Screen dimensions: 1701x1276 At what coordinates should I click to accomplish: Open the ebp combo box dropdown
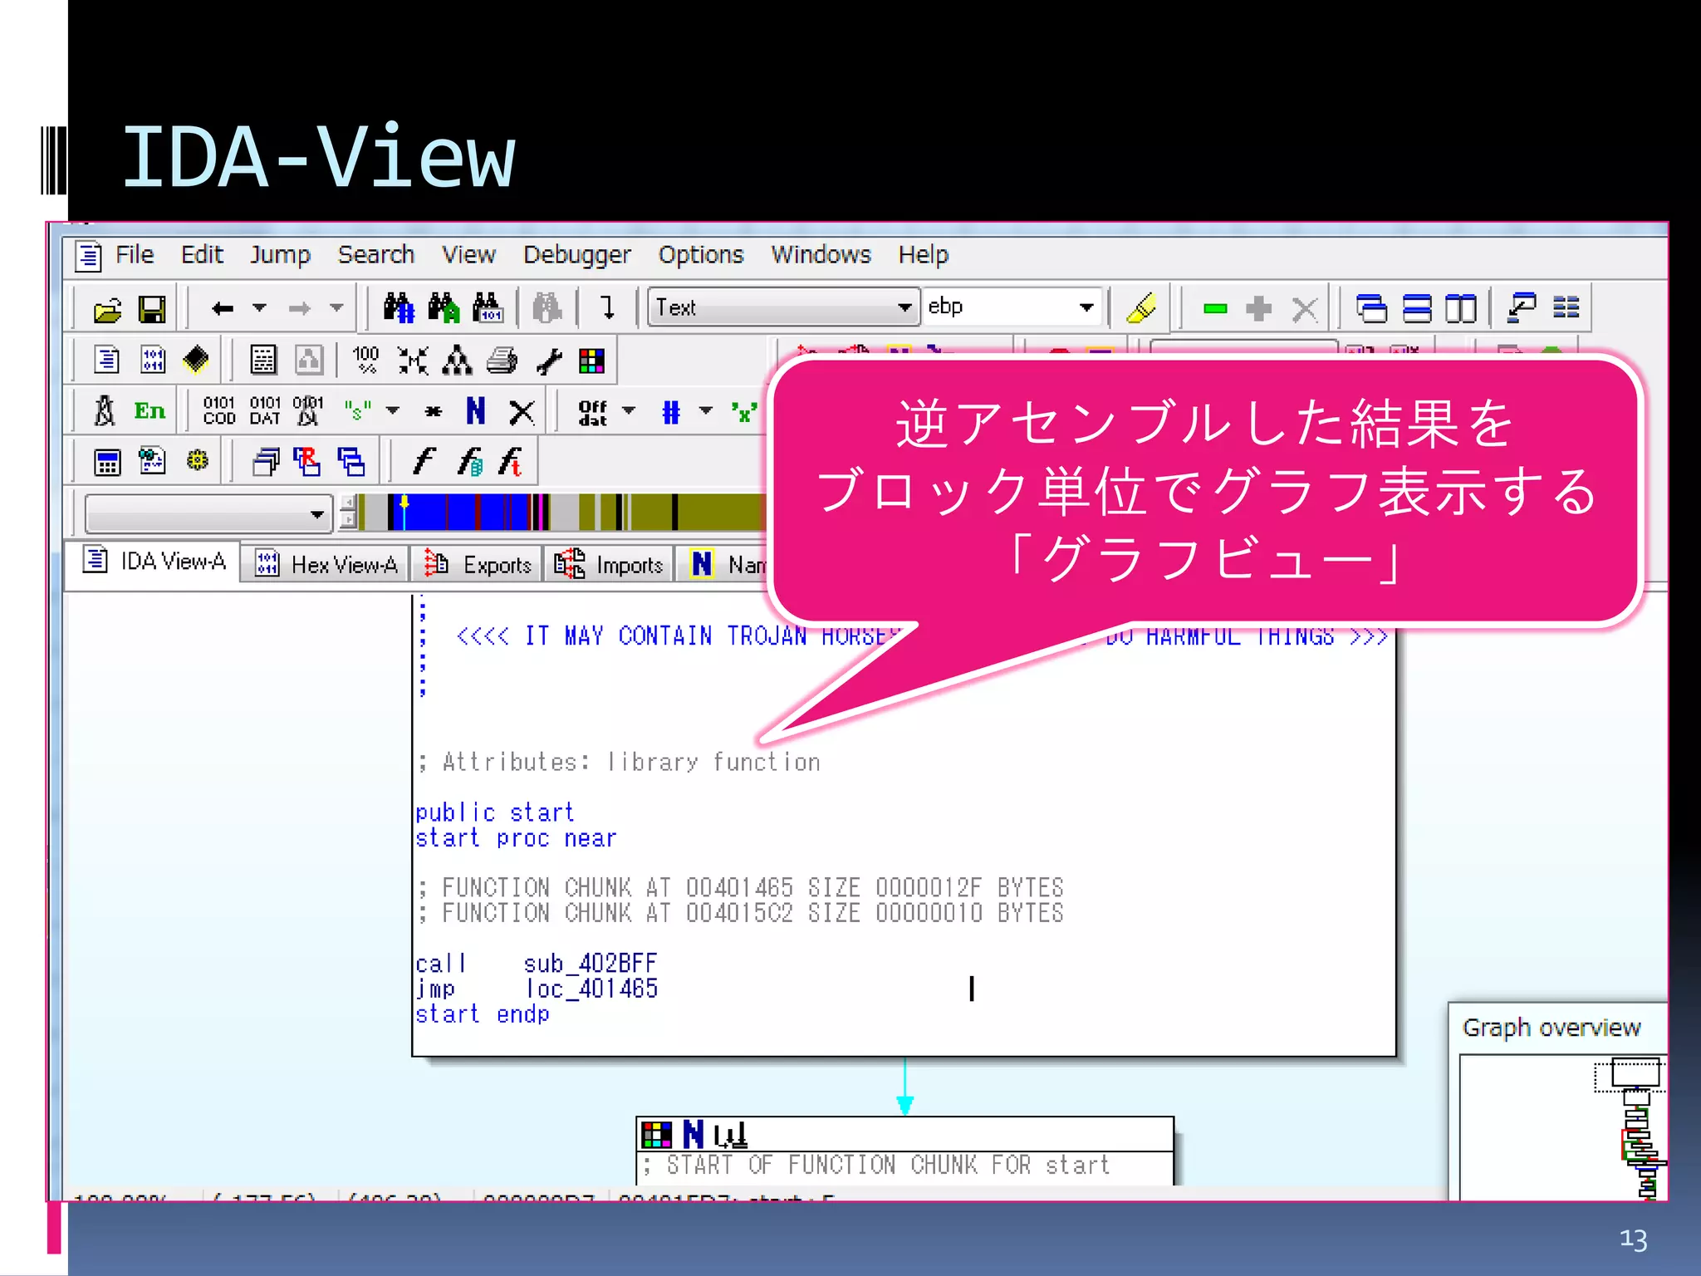(x=1086, y=307)
